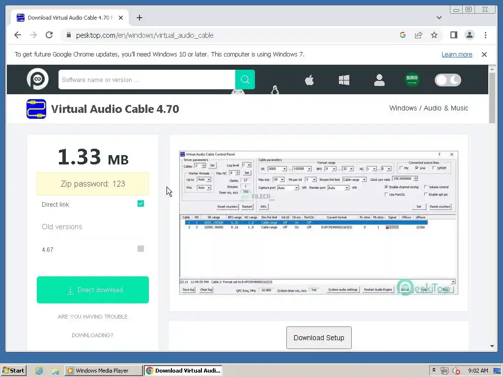
Task: Click the taskbar clock showing 9:02 AM
Action: click(x=478, y=371)
